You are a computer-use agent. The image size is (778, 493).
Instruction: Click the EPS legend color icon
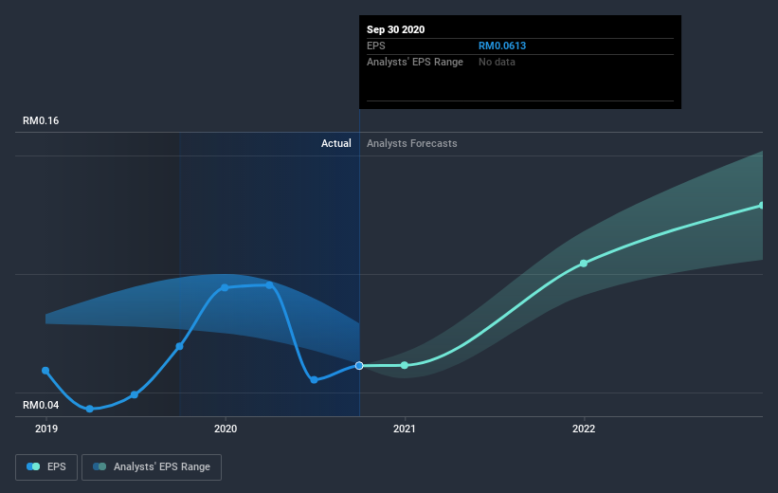(33, 466)
